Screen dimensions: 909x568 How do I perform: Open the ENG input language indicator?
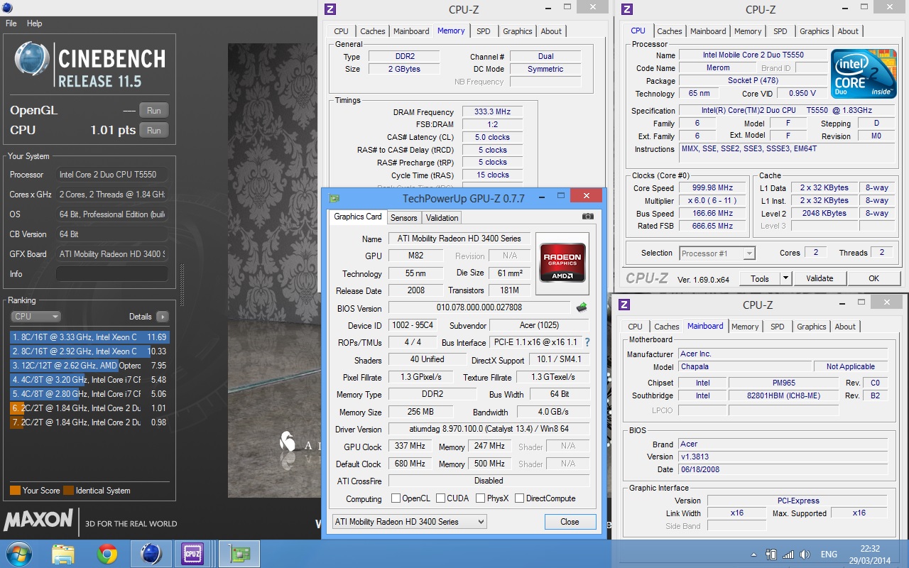tap(829, 555)
